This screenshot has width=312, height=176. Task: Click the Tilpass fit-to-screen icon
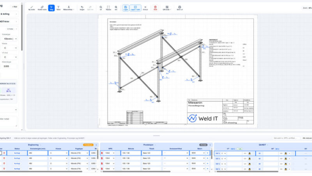108,8
